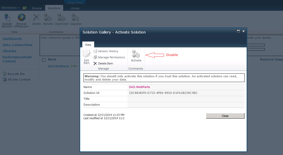Open PerformancePoint Content from the sidebar
283x155 pixels.
coord(17,59)
